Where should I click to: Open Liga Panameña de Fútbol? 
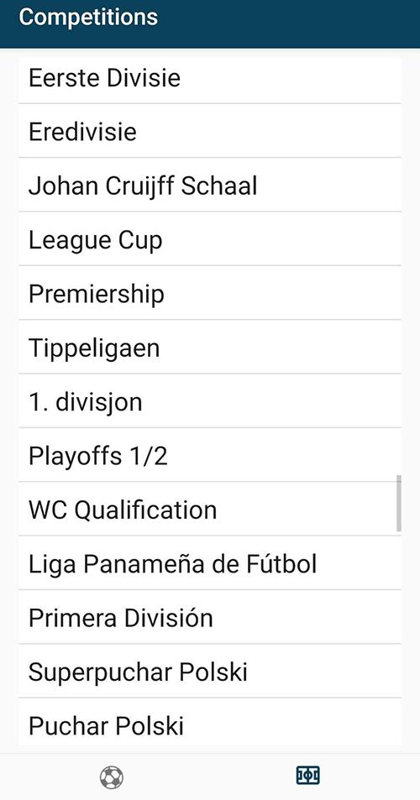click(x=210, y=563)
